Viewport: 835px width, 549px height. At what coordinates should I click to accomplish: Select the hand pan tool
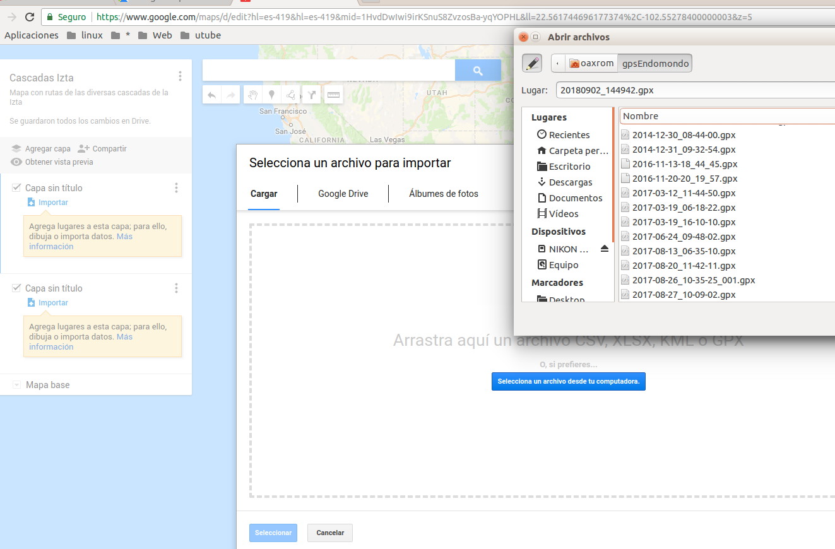pyautogui.click(x=252, y=95)
